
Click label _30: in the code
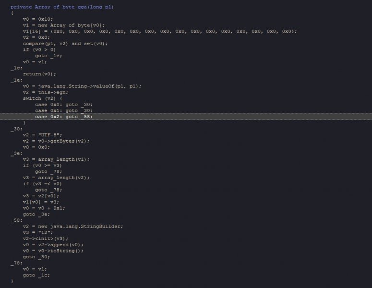tap(16, 129)
